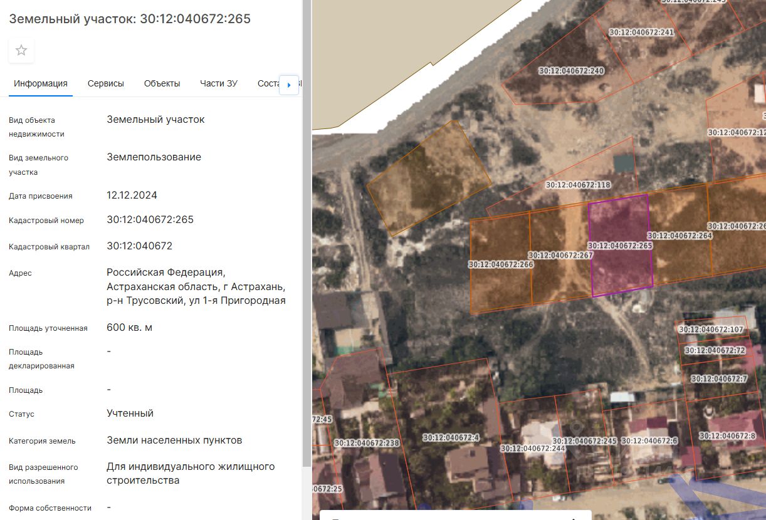Select map parcel label 30:12:040672:266
Image resolution: width=766 pixels, height=520 pixels.
tap(501, 264)
